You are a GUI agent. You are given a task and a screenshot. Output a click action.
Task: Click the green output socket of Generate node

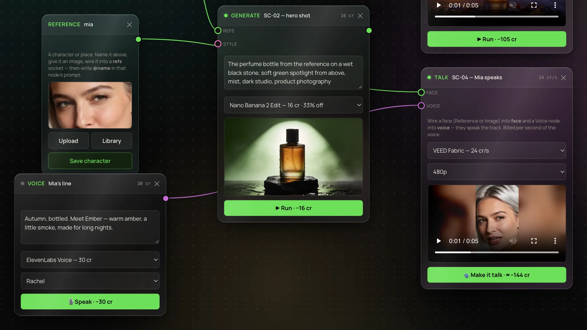coord(369,31)
